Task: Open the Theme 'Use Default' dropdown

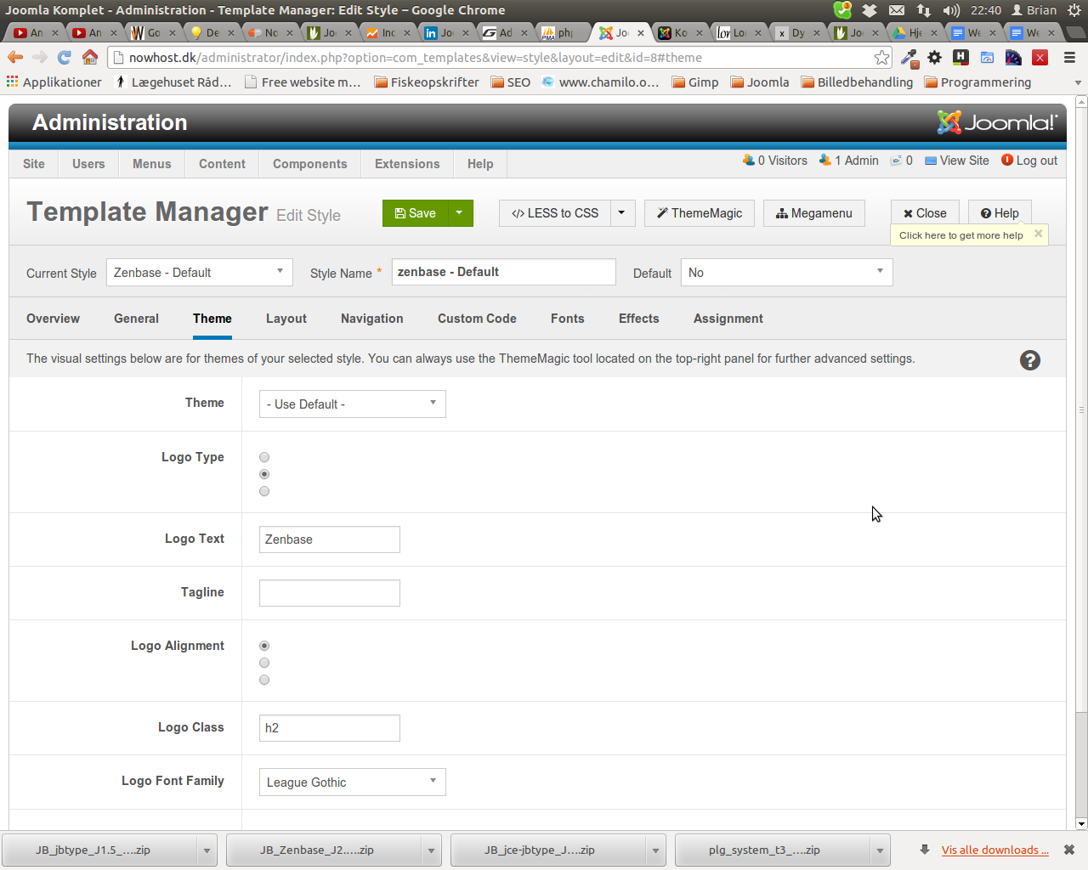Action: point(353,404)
